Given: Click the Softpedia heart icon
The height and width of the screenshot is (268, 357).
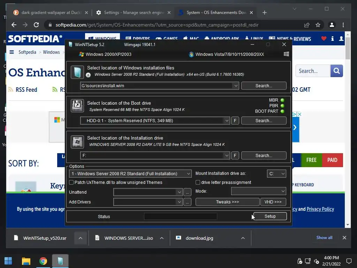Looking at the screenshot, I should coord(324,38).
